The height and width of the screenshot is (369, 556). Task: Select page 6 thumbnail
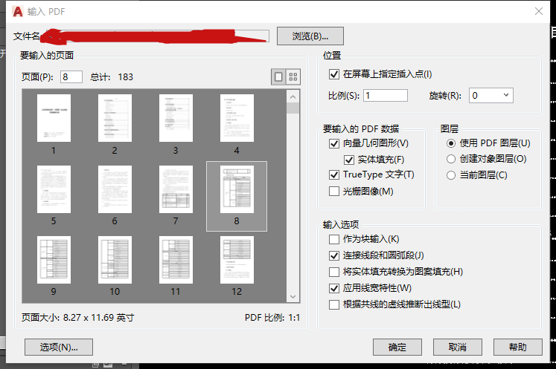click(x=115, y=189)
